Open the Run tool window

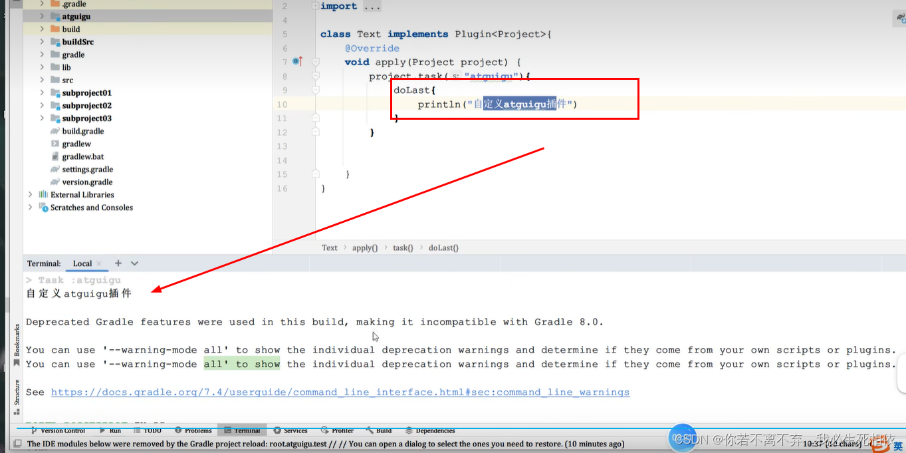110,430
